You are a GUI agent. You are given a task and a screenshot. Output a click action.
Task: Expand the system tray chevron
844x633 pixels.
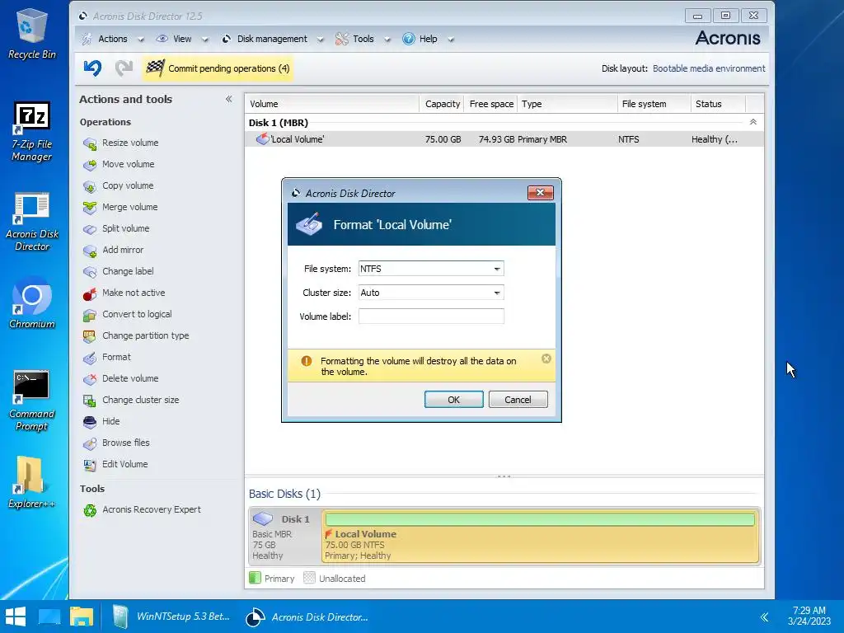764,617
